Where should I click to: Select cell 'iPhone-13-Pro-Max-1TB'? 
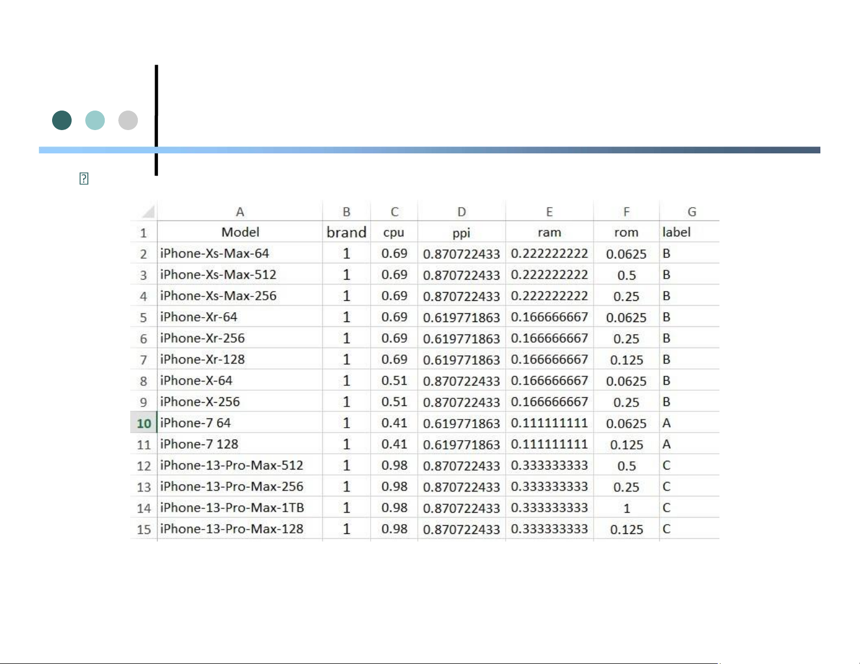[x=240, y=507]
